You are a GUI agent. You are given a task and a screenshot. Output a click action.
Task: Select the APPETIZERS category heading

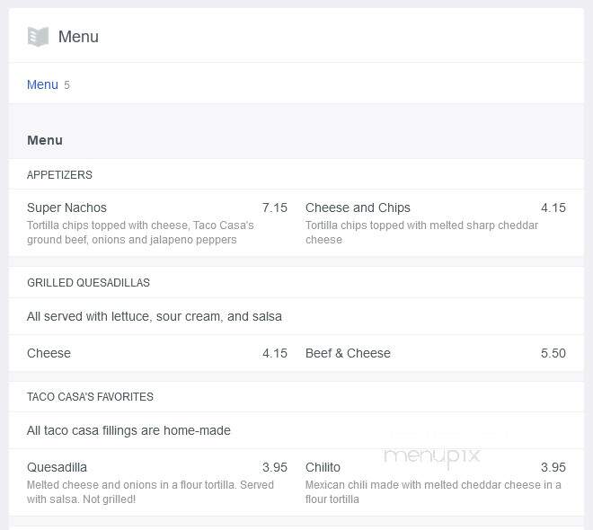[59, 174]
